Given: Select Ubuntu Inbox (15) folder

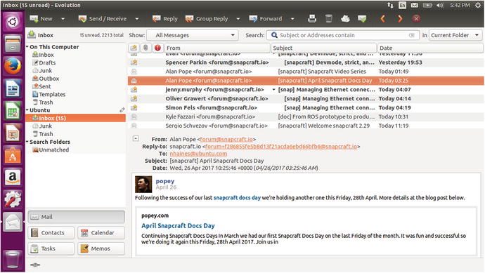Looking at the screenshot, I should pyautogui.click(x=76, y=118).
